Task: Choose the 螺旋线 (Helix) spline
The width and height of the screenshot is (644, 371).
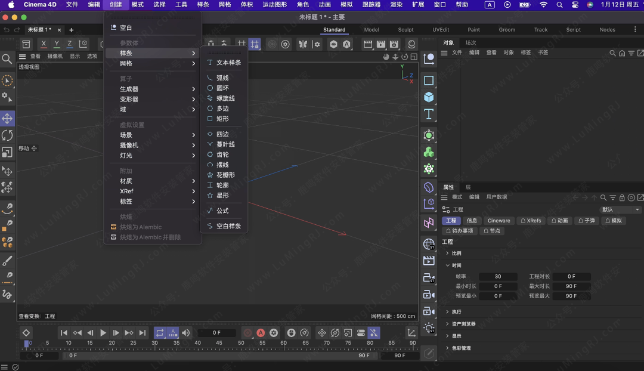Action: 225,98
